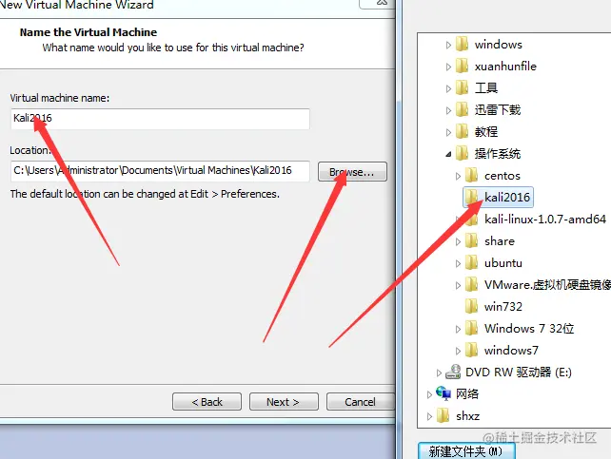This screenshot has height=459, width=611.
Task: Click the Browse... button
Action: coord(352,172)
